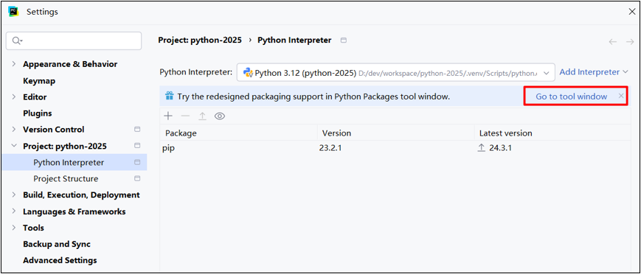Click the pip latest version upgrade arrow

click(x=481, y=148)
